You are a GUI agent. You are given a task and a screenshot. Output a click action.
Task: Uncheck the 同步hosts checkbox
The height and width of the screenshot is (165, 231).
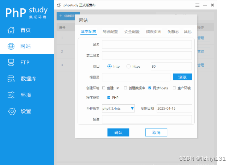point(150,88)
